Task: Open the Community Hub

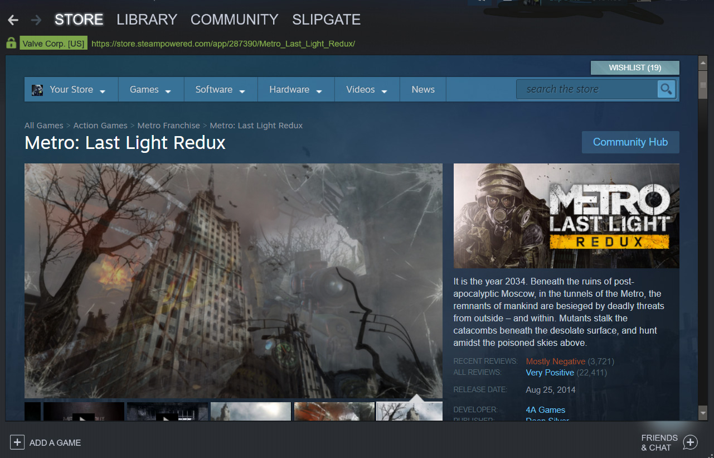Action: point(630,142)
